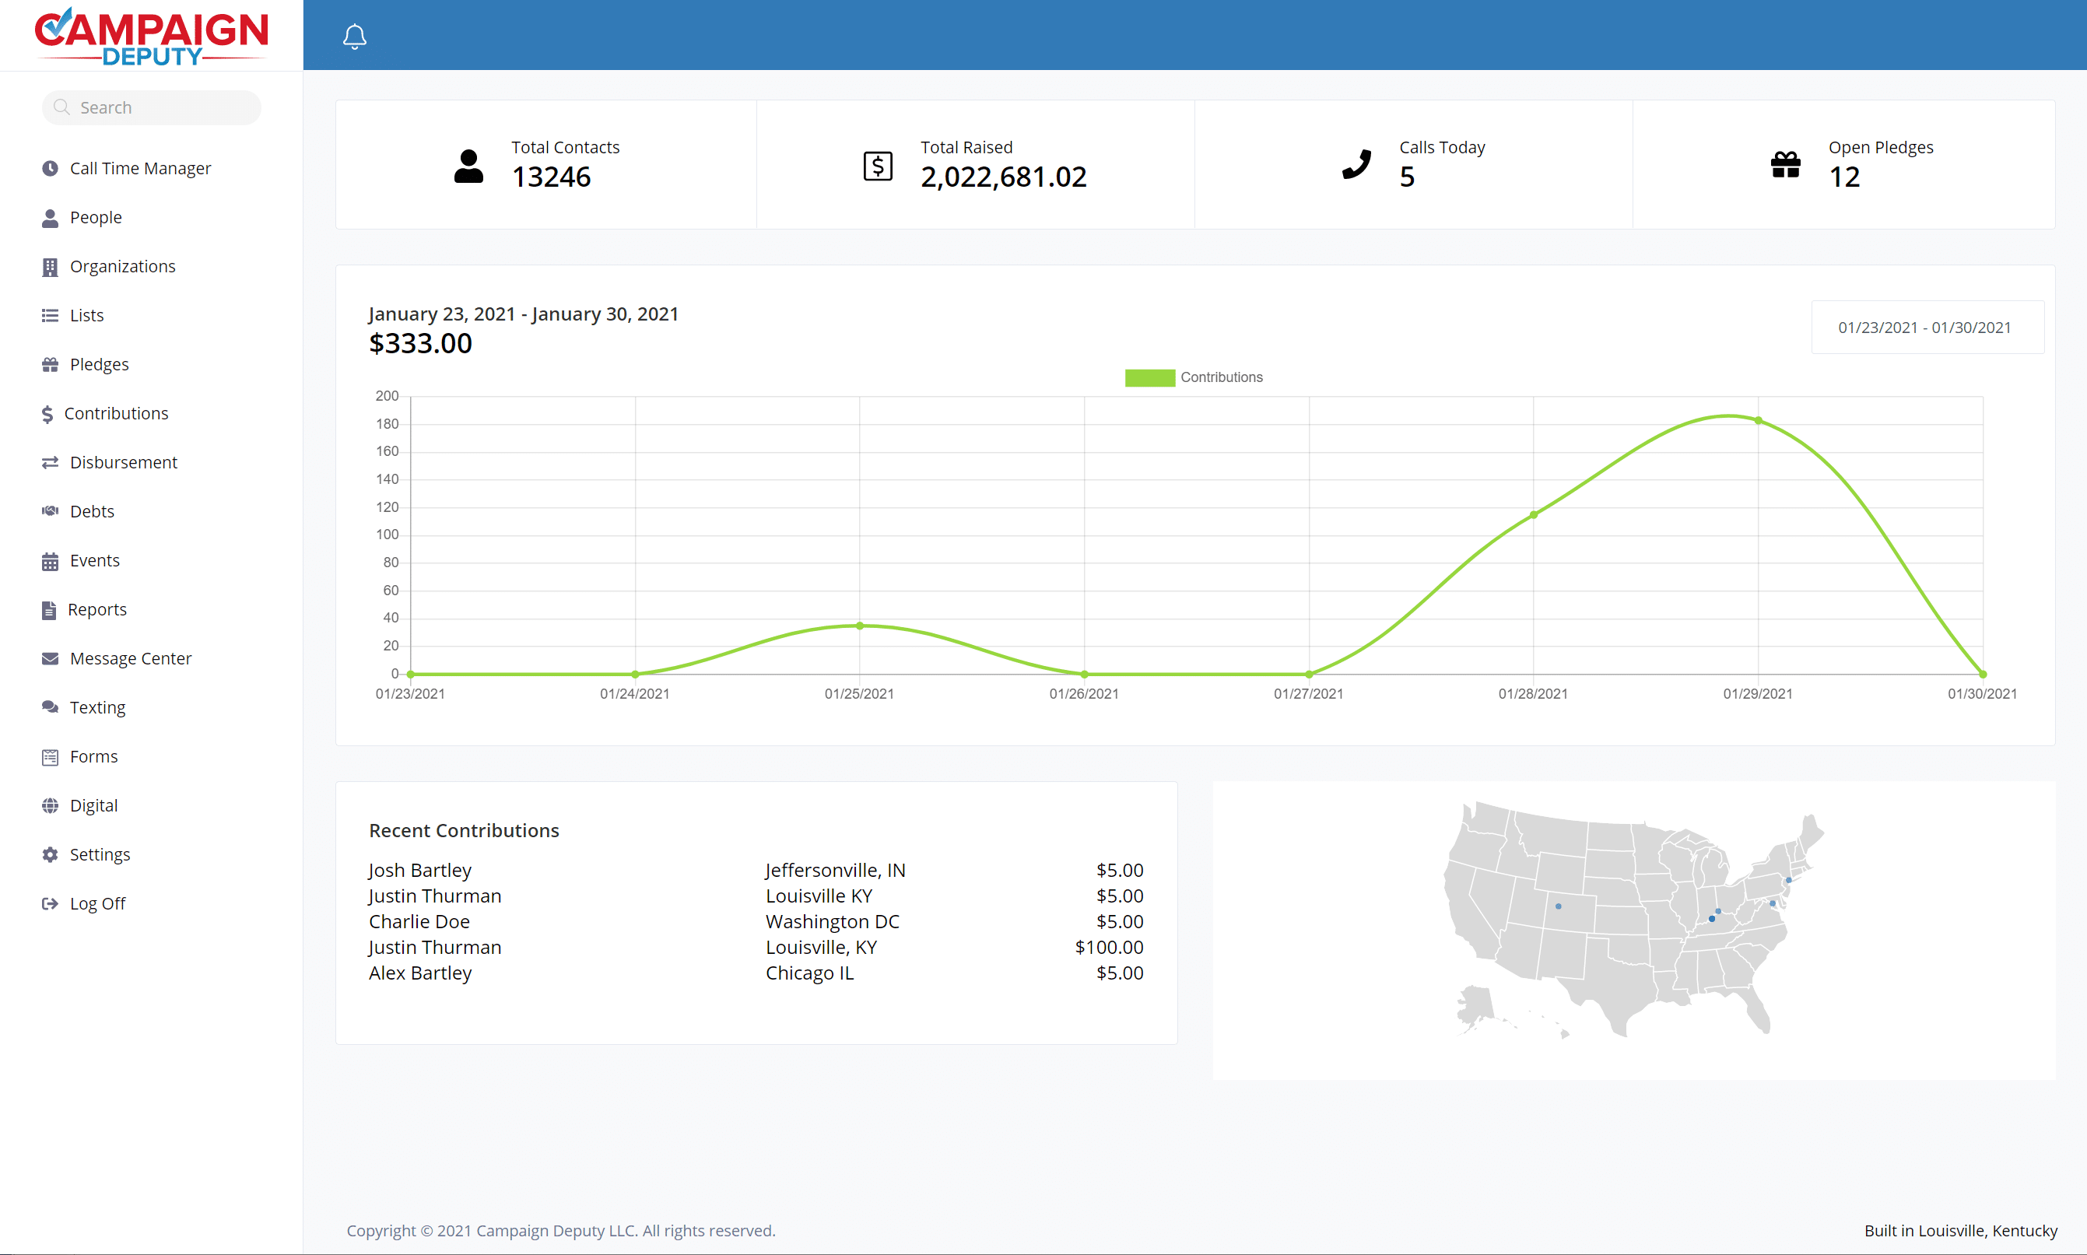Click the Built in Louisville, Kentucky footer text
The height and width of the screenshot is (1255, 2087).
point(1960,1230)
